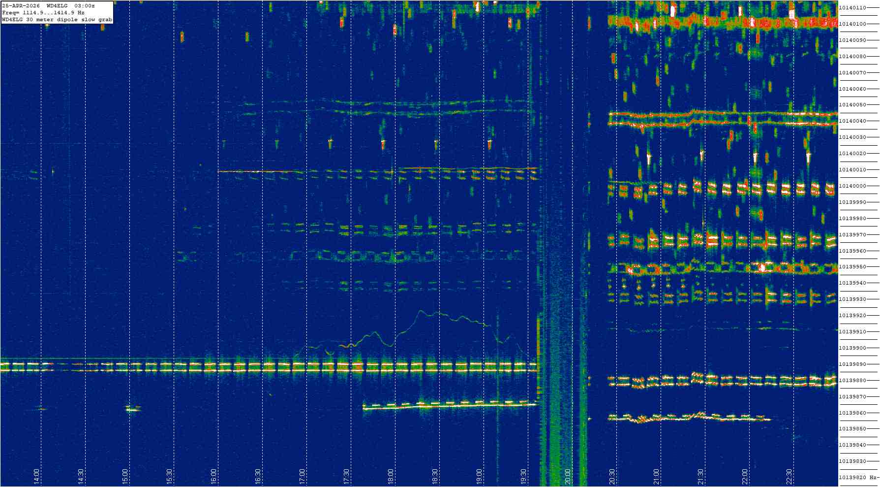Click the 'Freq= 1114.9...1414.9 Hz' header line
Screen dimensions: 880x487
[x=43, y=12]
